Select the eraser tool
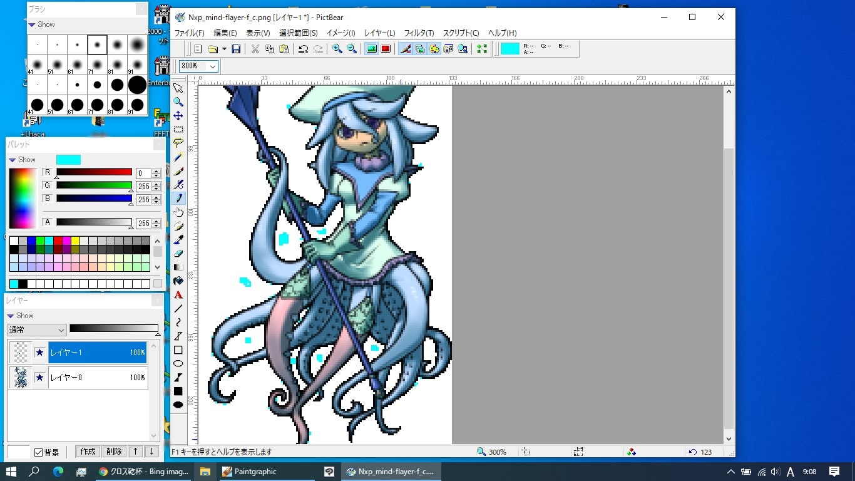This screenshot has width=855, height=481. 178,254
